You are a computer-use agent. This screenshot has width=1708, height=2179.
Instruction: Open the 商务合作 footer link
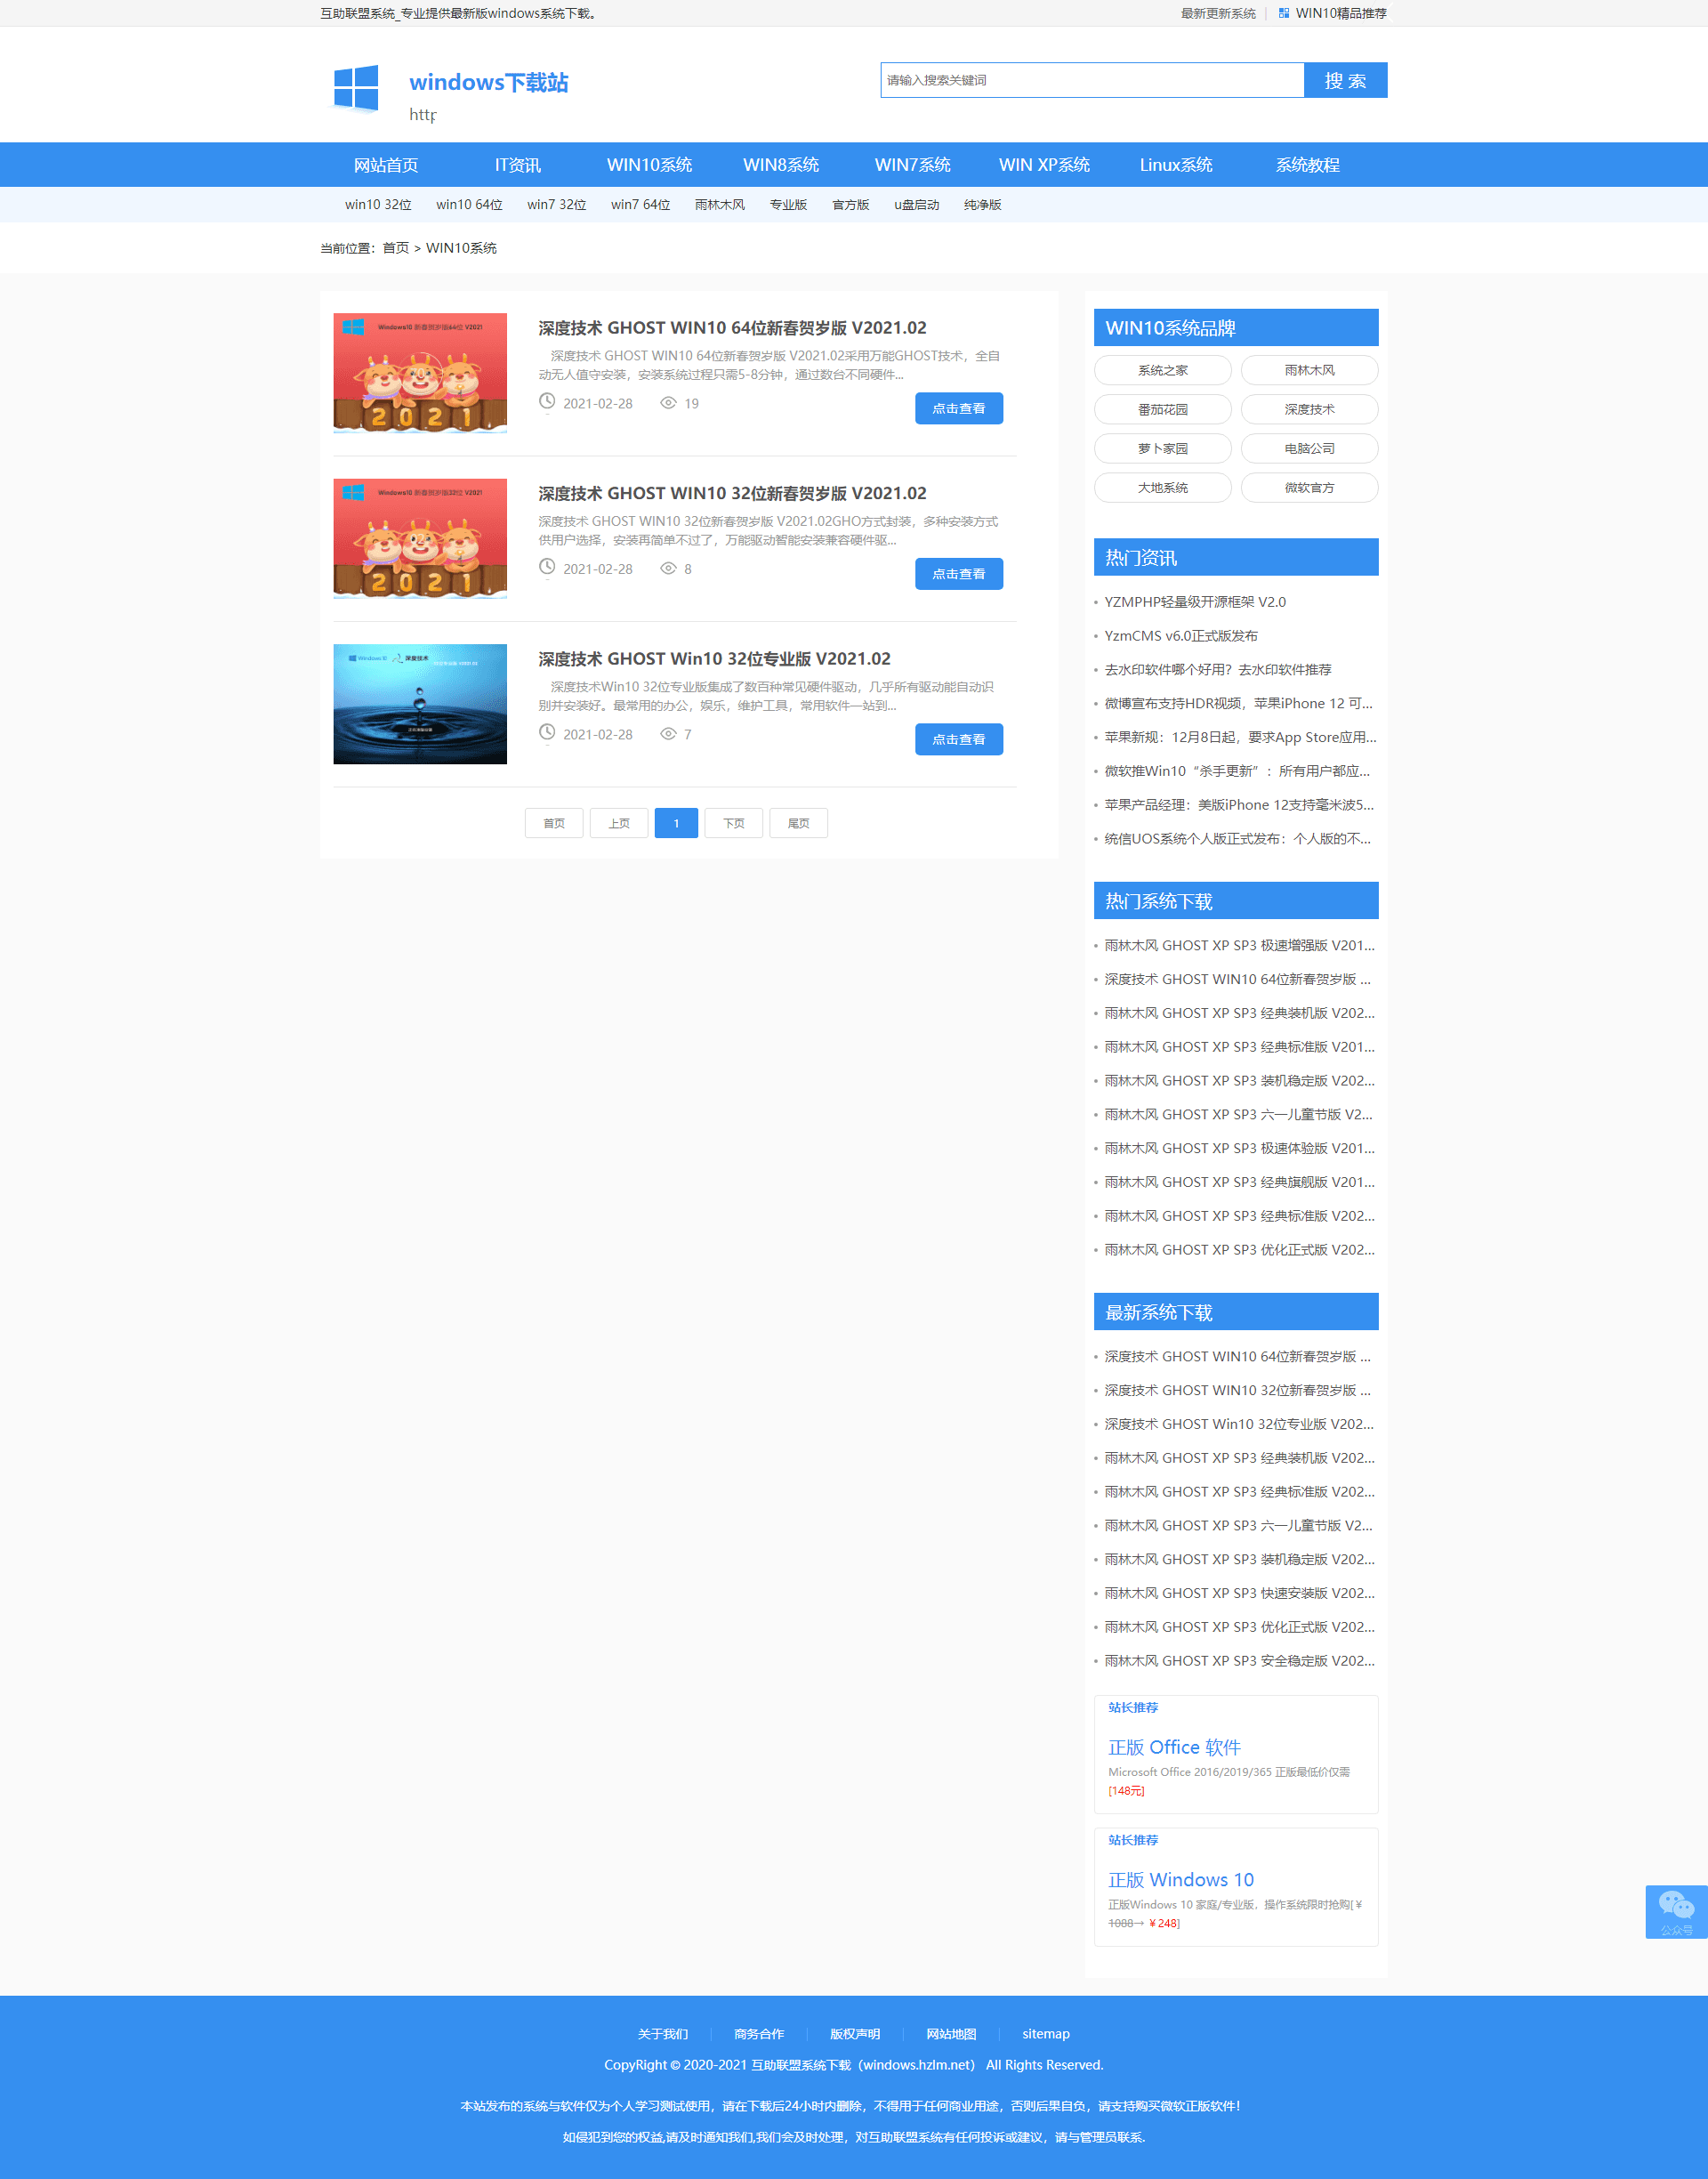(759, 2034)
